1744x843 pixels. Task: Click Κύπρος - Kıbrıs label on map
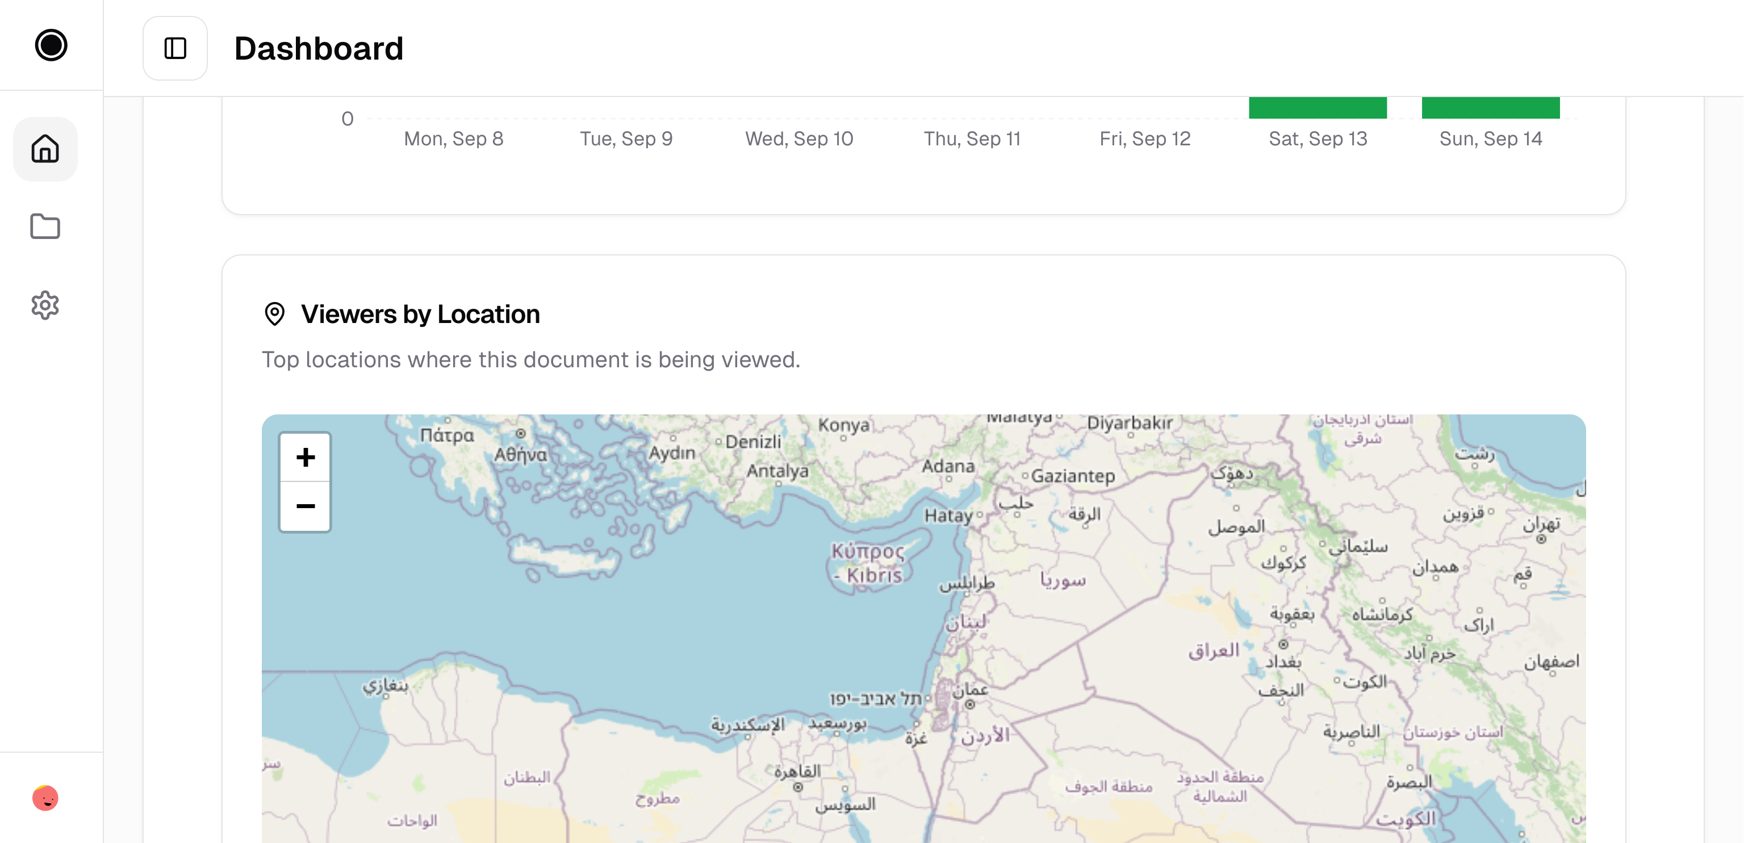868,563
